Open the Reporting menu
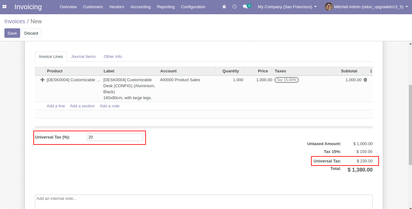The image size is (412, 209). tap(166, 7)
